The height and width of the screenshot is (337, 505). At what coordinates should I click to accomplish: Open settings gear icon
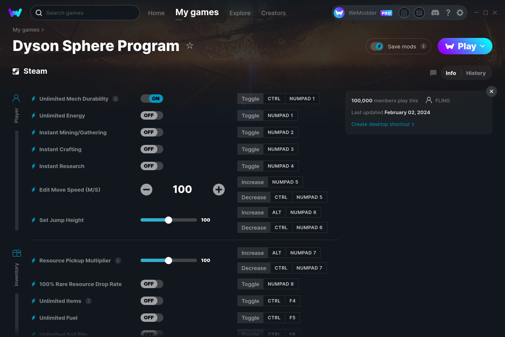pyautogui.click(x=460, y=13)
